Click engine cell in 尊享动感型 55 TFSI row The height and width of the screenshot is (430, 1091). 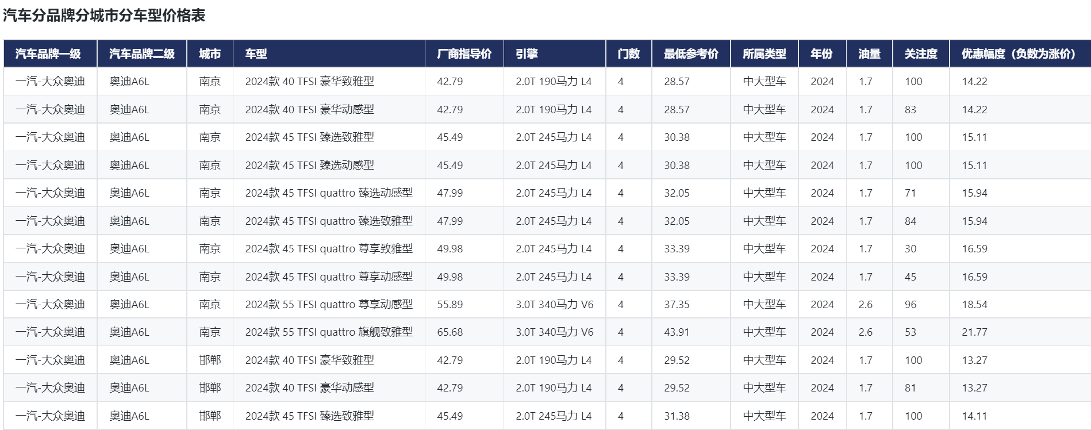(554, 305)
